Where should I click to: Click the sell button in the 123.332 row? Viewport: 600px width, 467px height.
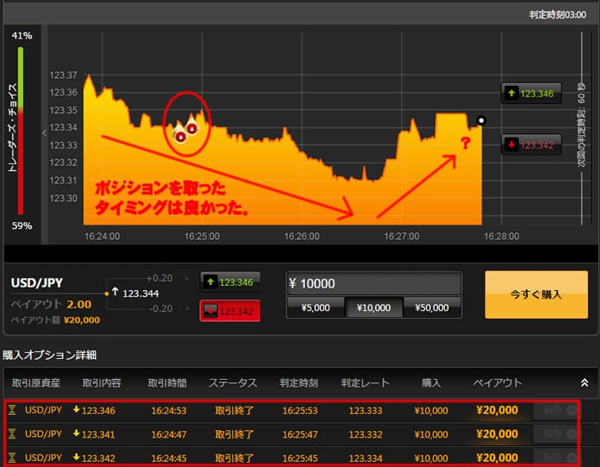coord(556,434)
